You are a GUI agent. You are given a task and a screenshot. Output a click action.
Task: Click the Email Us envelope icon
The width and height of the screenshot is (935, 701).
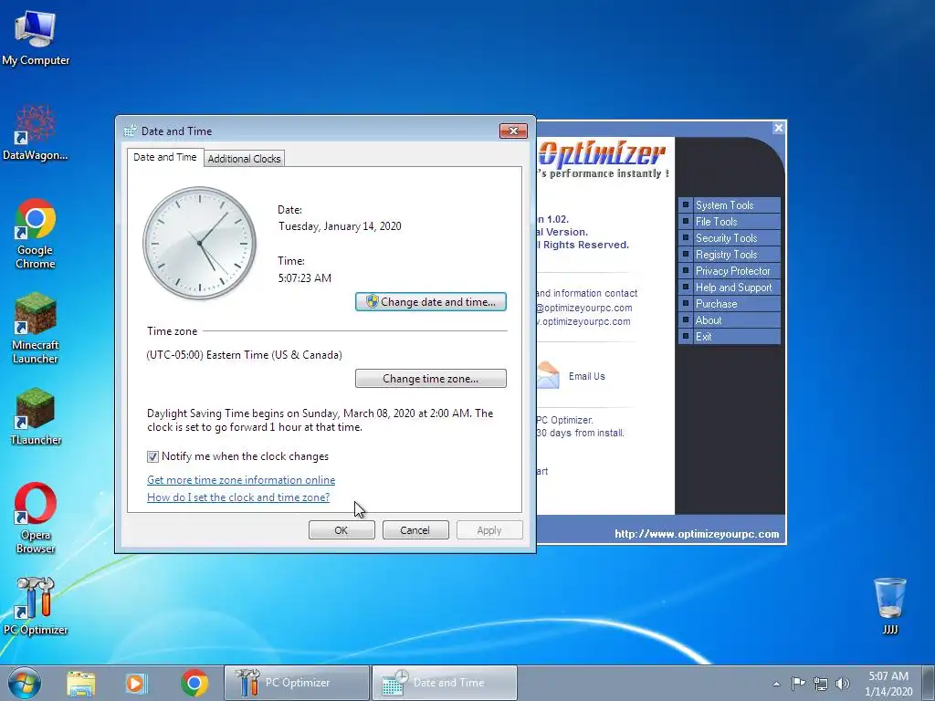548,375
